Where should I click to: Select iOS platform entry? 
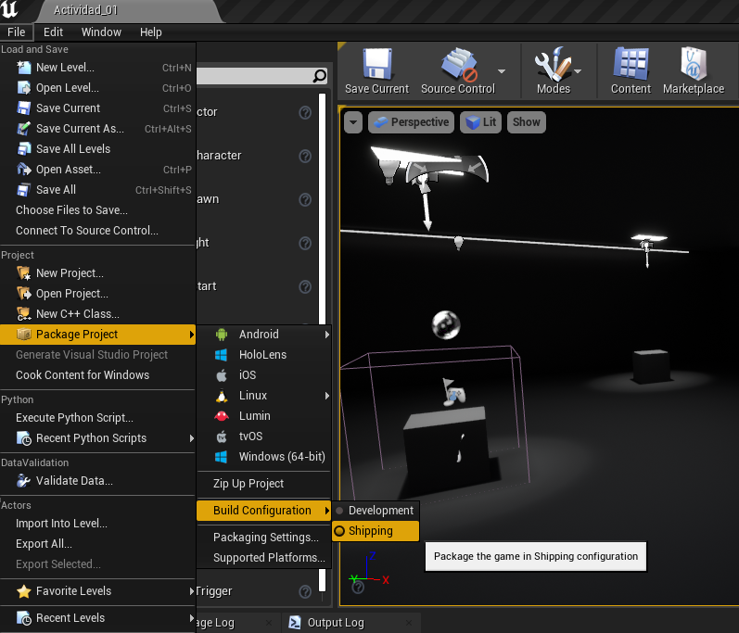tap(264, 375)
